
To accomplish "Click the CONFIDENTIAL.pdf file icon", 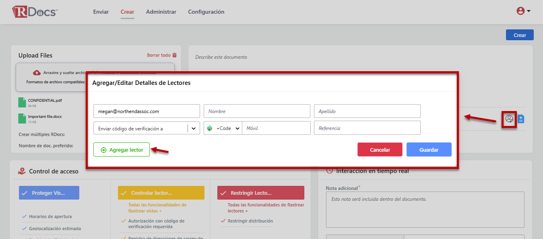I will (x=22, y=102).
